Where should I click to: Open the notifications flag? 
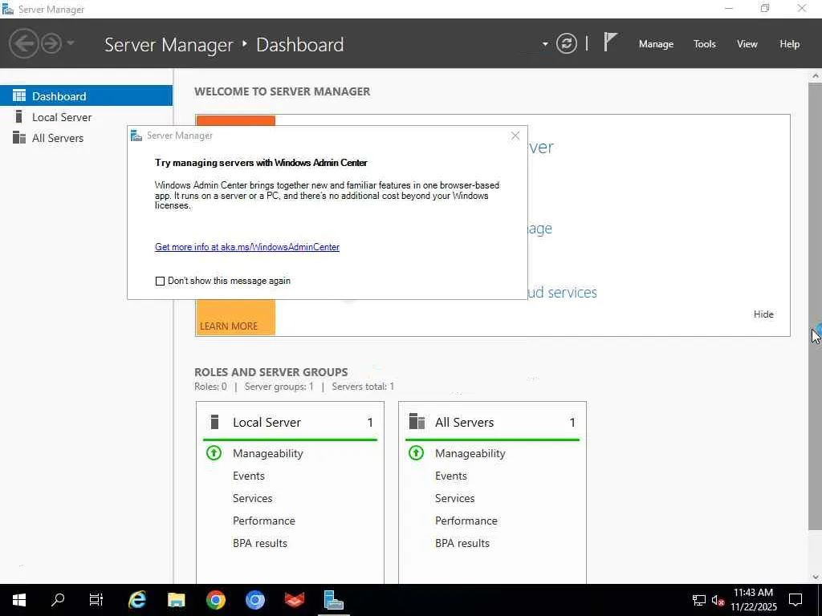coord(610,42)
